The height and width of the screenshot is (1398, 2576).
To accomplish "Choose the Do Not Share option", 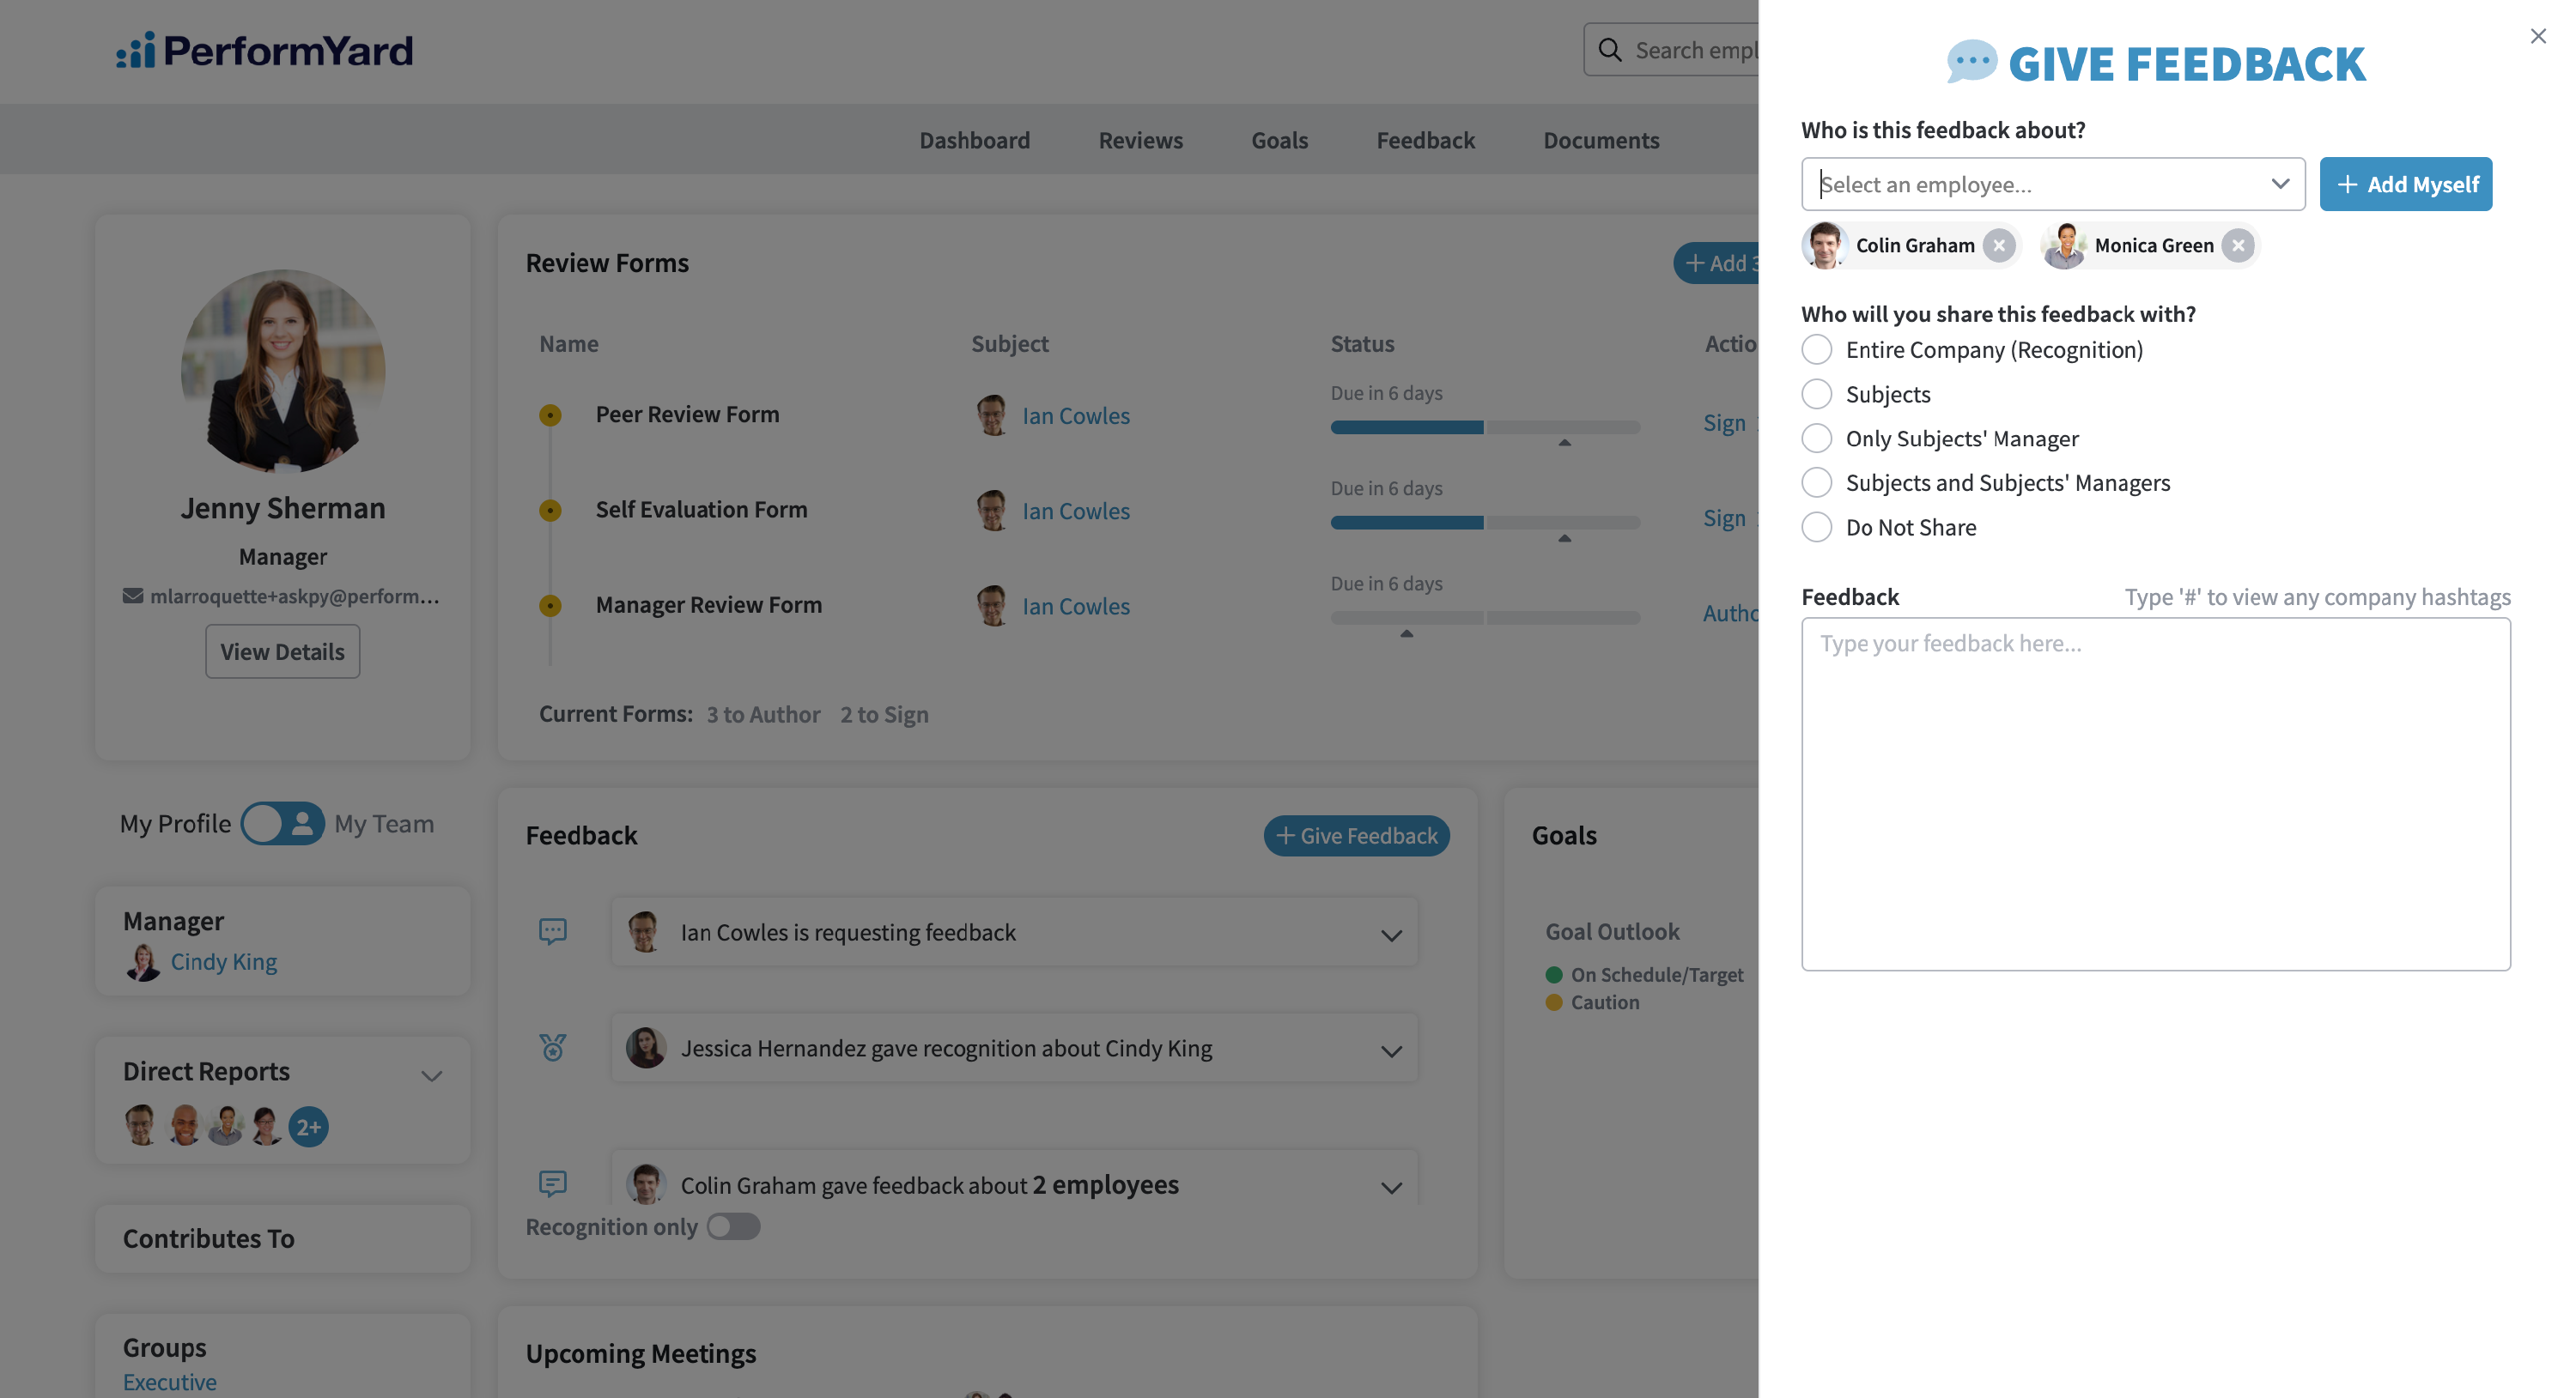I will point(1816,527).
